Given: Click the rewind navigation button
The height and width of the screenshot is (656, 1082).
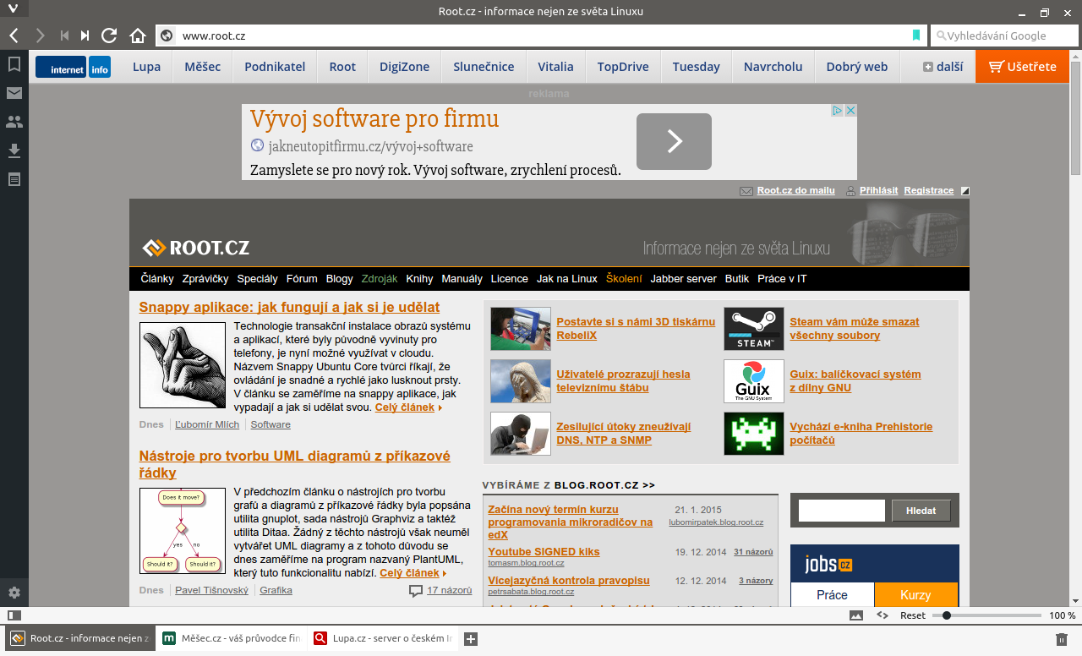Looking at the screenshot, I should 64,36.
